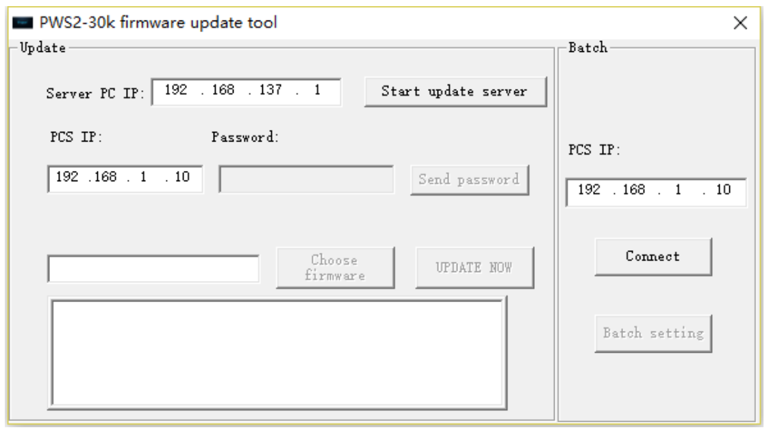This screenshot has width=769, height=432.
Task: Click the PCS IP field in Update group
Action: tap(125, 179)
